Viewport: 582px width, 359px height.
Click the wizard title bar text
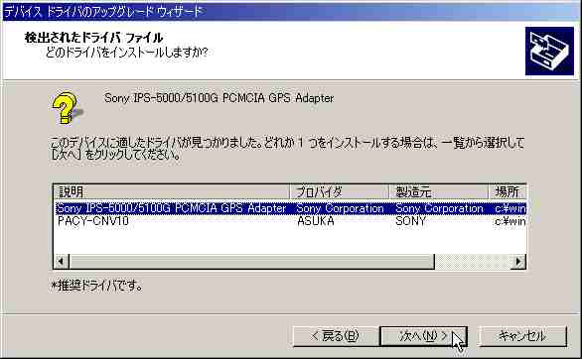coord(103,12)
